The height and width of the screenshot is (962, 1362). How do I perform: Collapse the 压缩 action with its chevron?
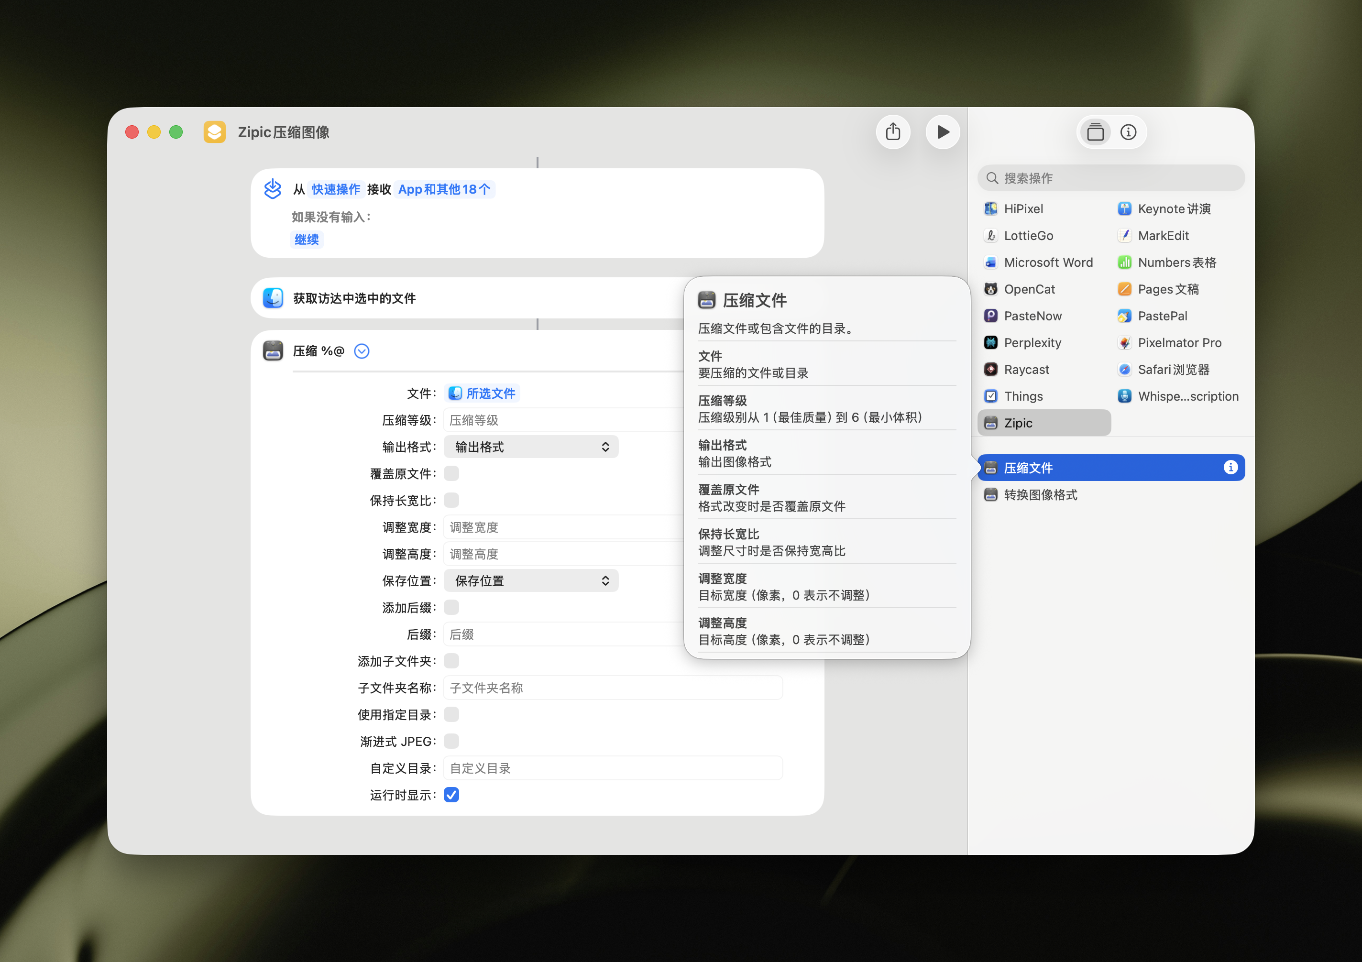tap(361, 350)
